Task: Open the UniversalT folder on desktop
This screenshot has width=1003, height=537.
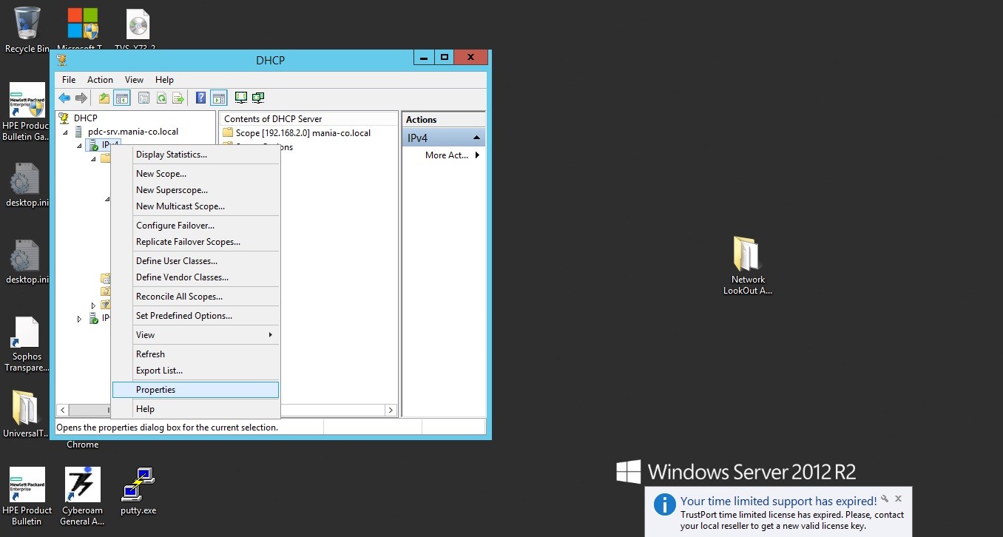Action: click(27, 414)
